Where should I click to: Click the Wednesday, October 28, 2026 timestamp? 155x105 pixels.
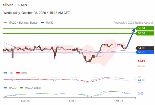tap(37, 13)
